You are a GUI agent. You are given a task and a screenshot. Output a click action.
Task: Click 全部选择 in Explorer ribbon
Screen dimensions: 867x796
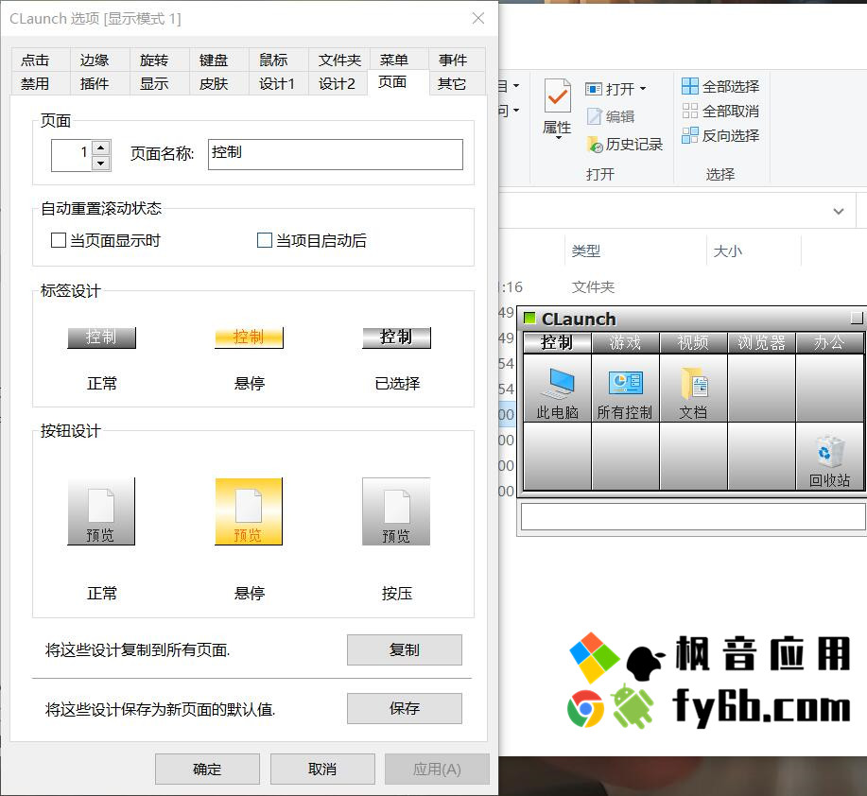pyautogui.click(x=720, y=86)
